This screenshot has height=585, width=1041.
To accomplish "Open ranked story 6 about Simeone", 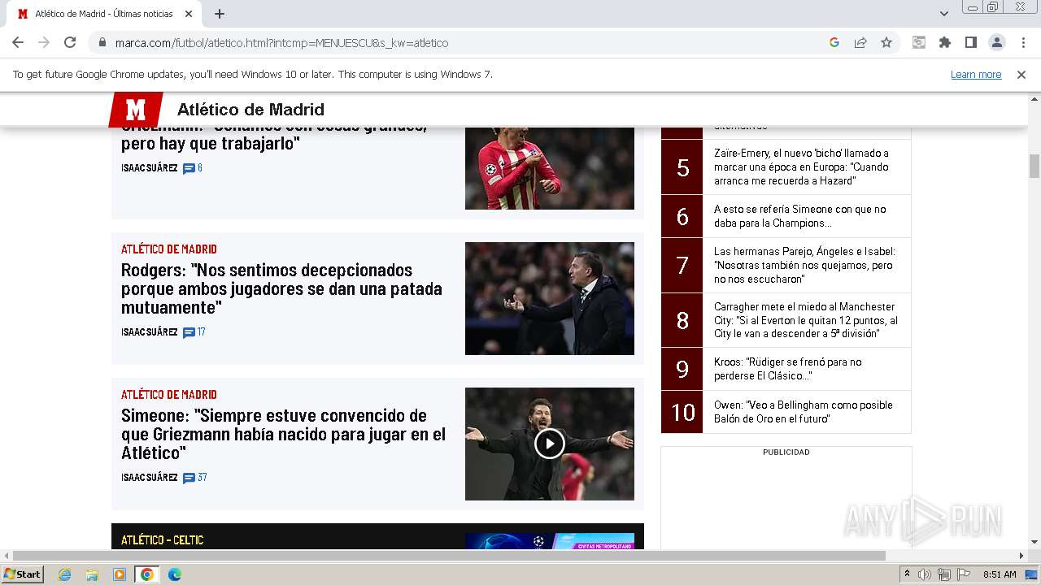I will point(799,216).
